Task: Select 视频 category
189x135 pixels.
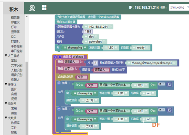Action: [14, 99]
